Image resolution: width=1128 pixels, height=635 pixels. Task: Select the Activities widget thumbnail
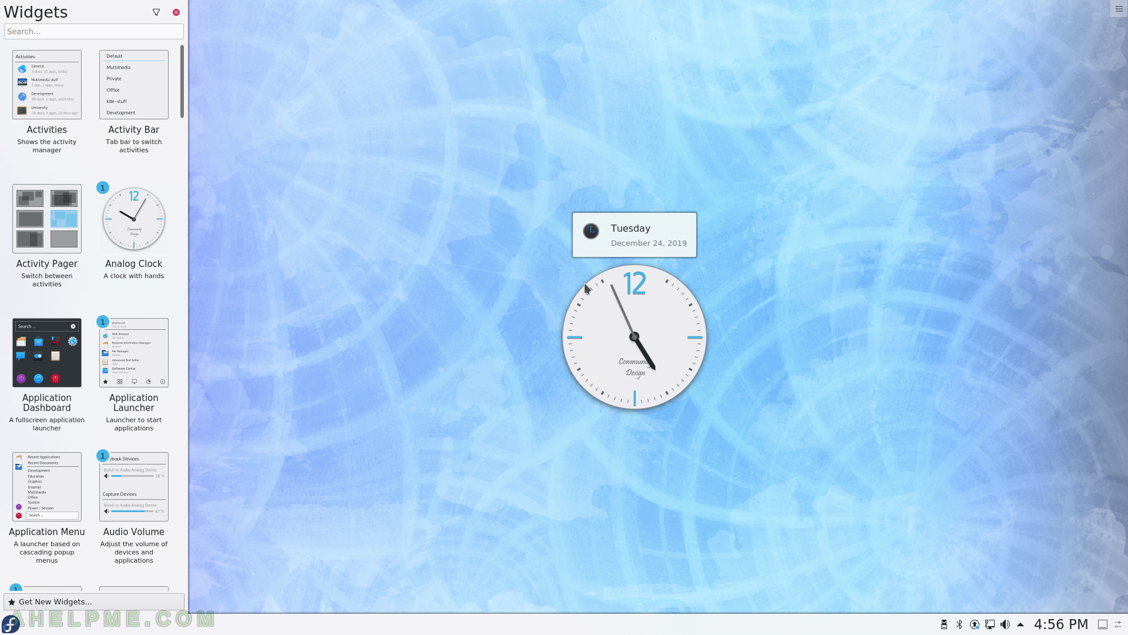point(47,85)
